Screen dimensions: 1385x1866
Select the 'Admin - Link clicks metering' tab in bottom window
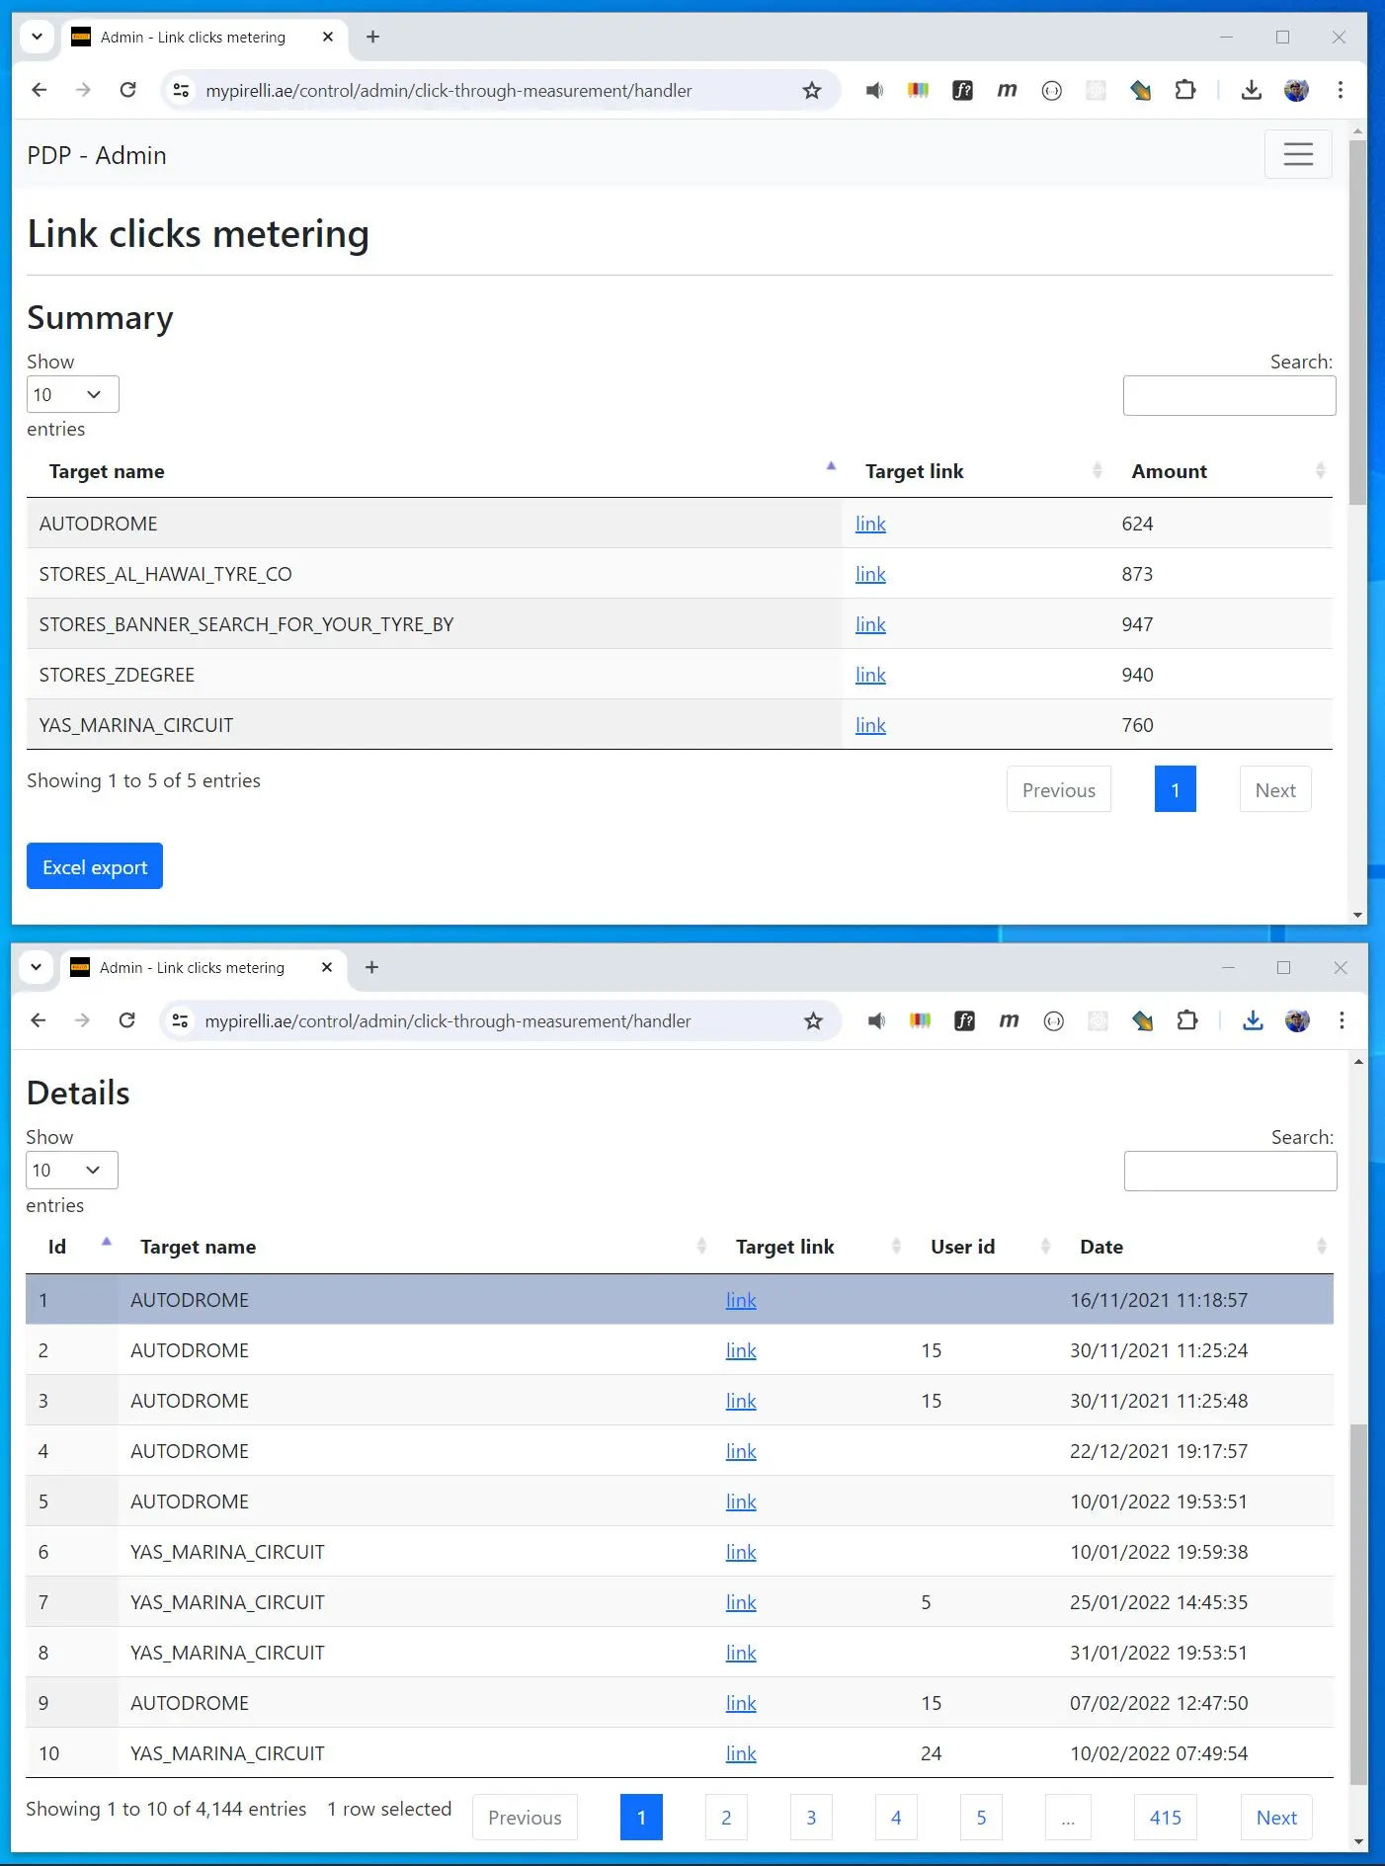pos(202,967)
